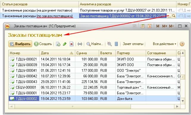Image resolution: width=191 pixels, height=115 pixels.
Task: Open the calculator icon in title bar
Action: click(143, 26)
